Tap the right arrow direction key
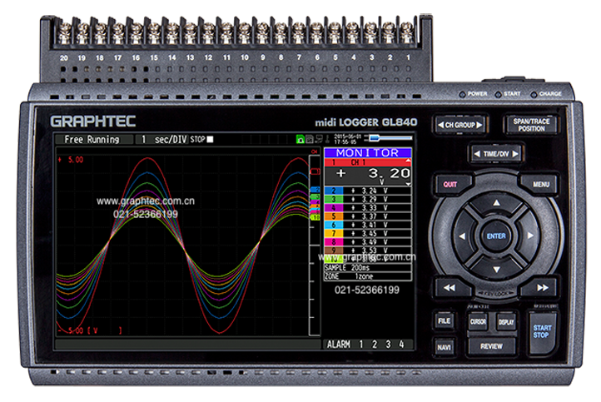The image size is (601, 402). 530,236
